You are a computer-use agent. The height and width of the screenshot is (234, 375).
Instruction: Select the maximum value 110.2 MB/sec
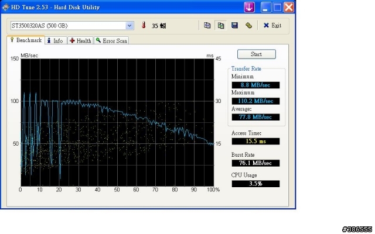(255, 101)
